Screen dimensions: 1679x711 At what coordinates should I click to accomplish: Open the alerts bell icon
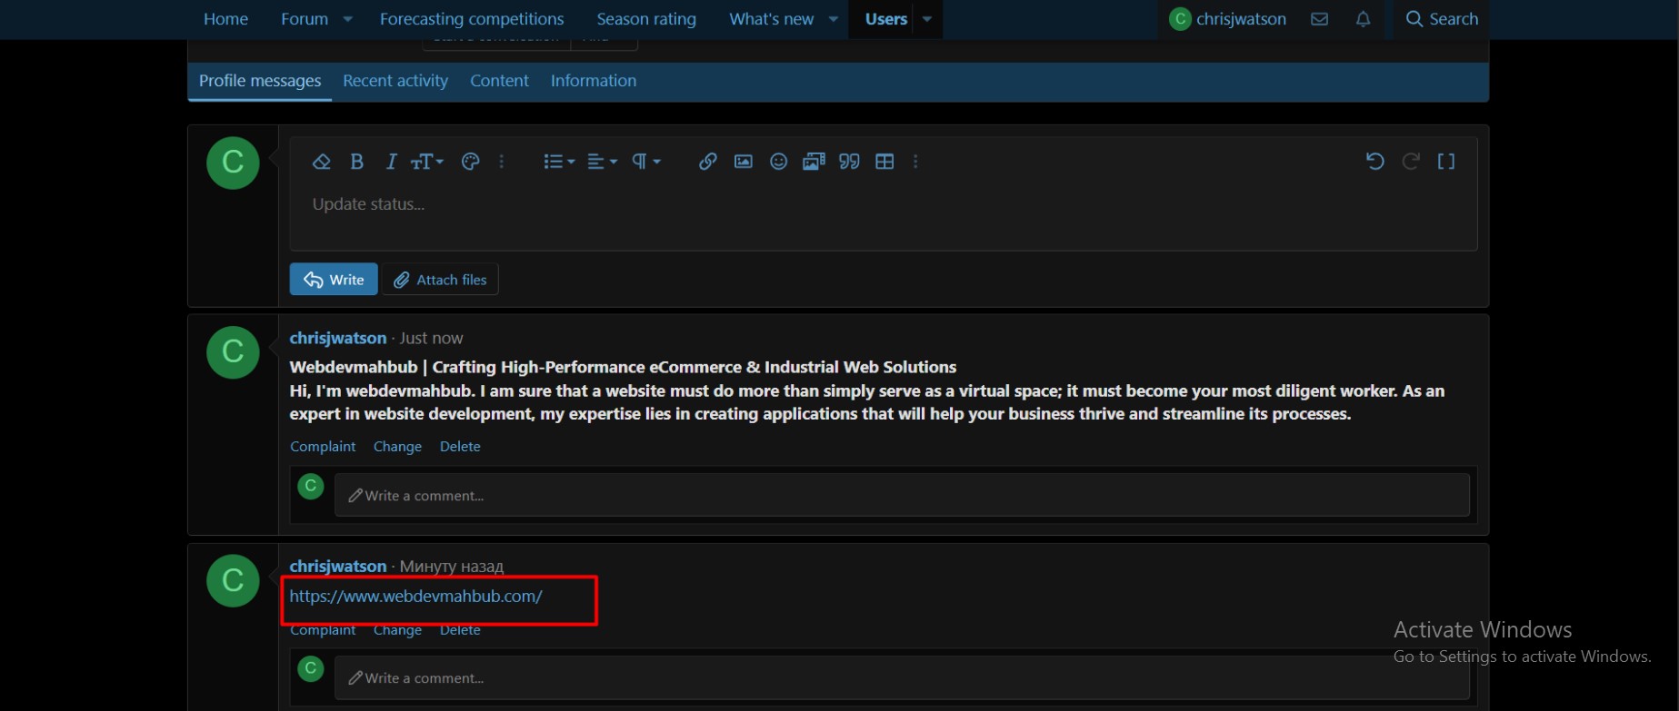pos(1363,19)
